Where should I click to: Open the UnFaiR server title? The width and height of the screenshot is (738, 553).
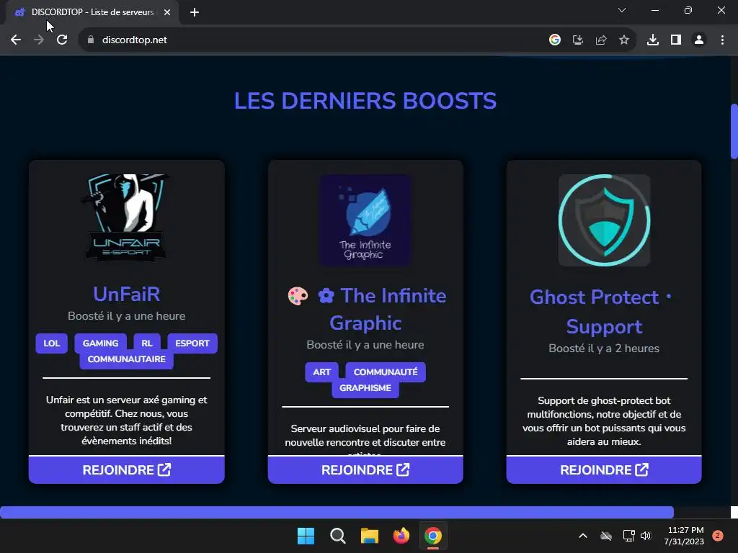click(x=127, y=294)
